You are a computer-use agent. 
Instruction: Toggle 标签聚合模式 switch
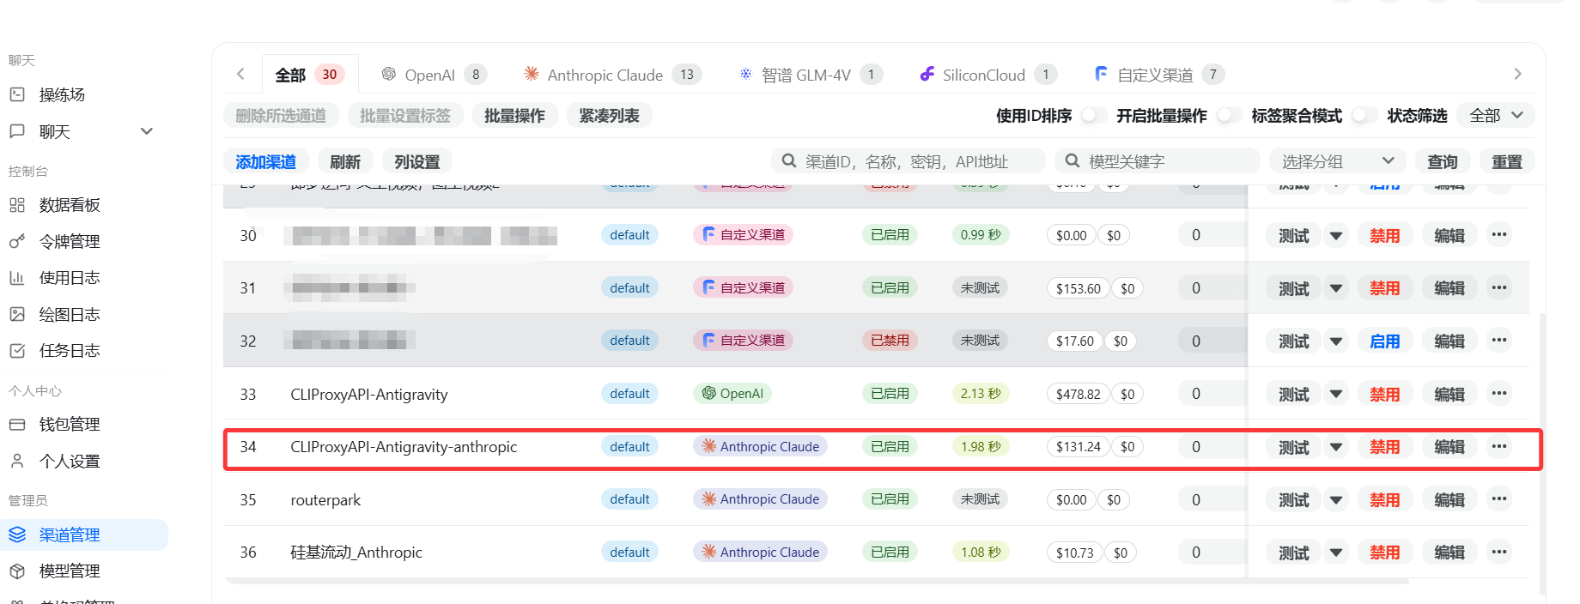pos(1364,115)
